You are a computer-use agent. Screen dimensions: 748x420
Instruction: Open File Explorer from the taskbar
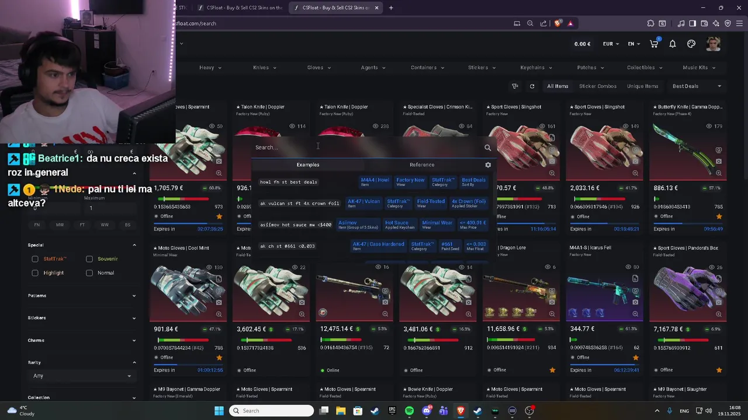(x=341, y=411)
